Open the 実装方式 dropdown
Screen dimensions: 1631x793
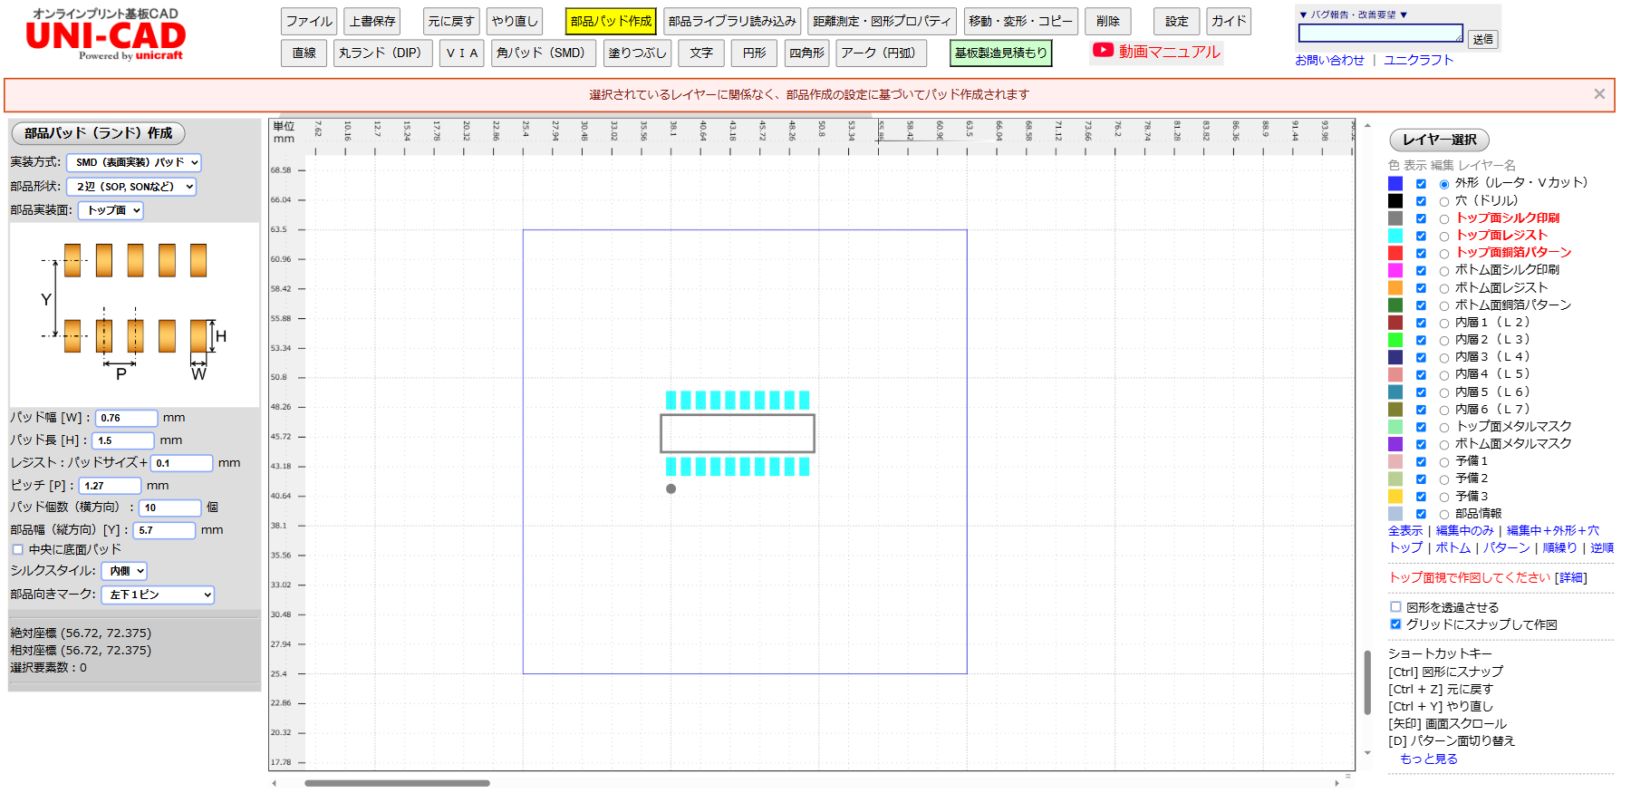[x=134, y=163]
